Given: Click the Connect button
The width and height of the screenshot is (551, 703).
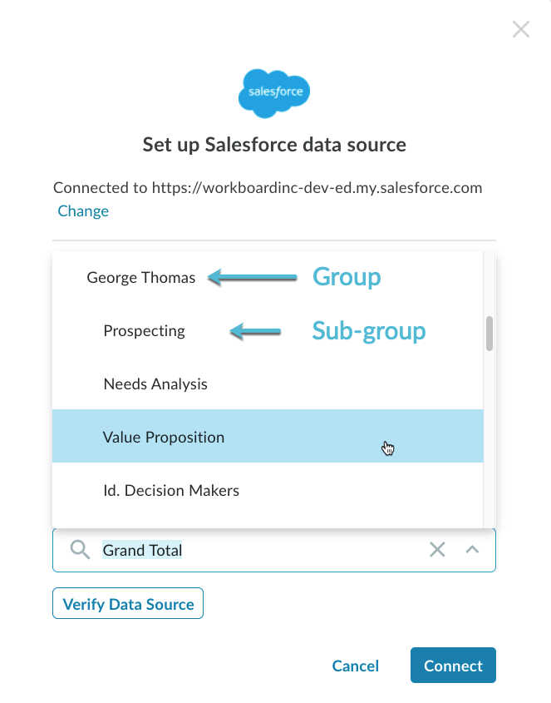Looking at the screenshot, I should pos(453,666).
